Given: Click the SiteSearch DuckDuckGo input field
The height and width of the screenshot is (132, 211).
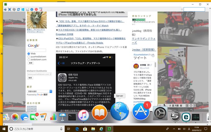Looking at the screenshot, I should click(x=39, y=74).
